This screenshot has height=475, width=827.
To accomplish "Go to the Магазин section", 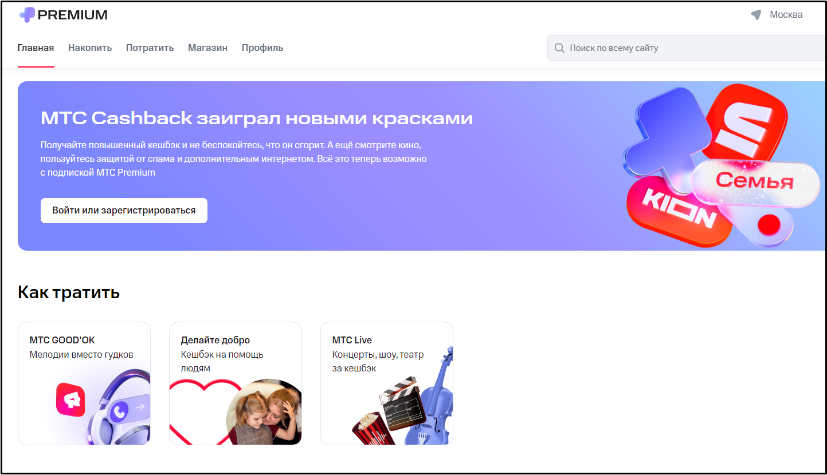I will pos(207,48).
